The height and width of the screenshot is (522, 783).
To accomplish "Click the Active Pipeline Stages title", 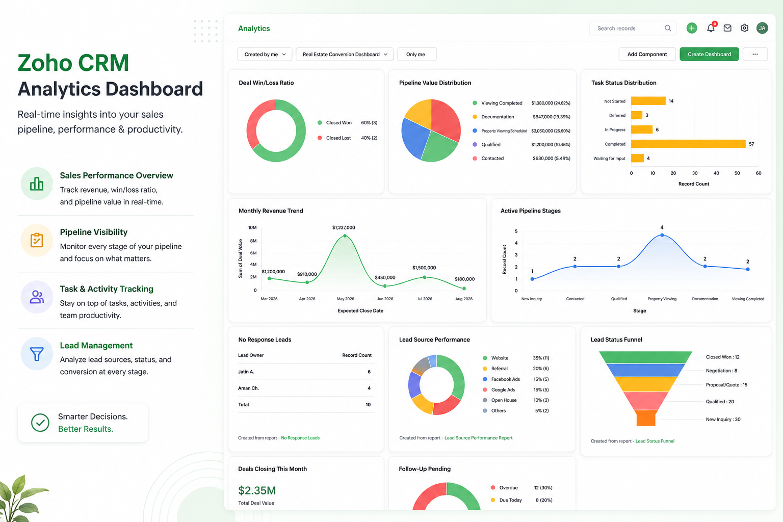I will (x=531, y=211).
